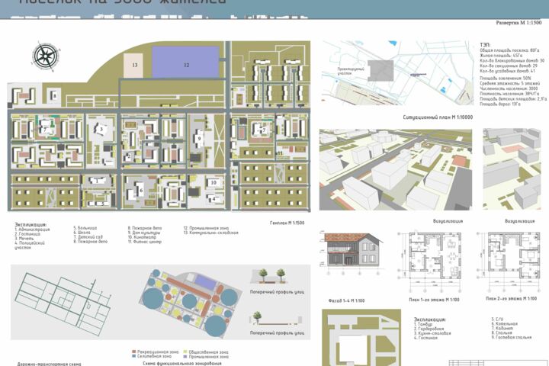Click the '2. Гостиница' legend entry
Screen dimensions: 549x366
coord(27,234)
